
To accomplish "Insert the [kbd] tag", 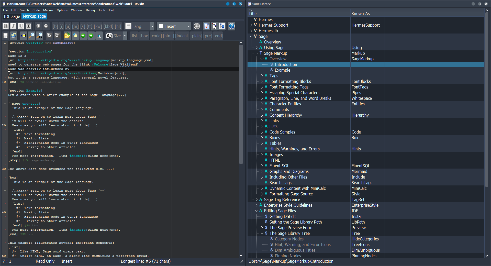I will point(108,26).
